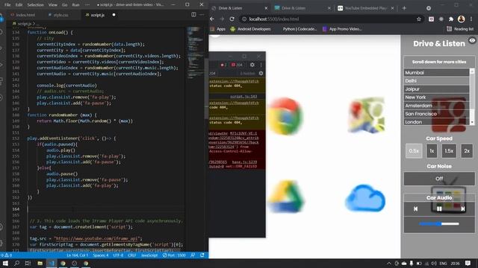Change the CRLF end of line sequence
Screen dimensions: 478x268
tap(131, 255)
